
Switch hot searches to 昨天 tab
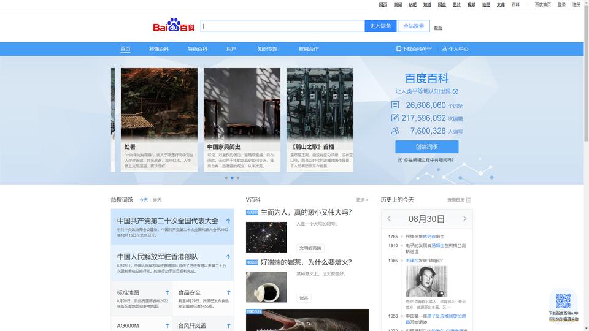157,200
